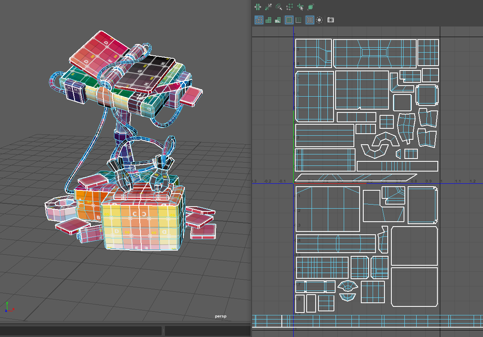
Task: Enable the half-white half-green shells display
Action: pos(278,20)
